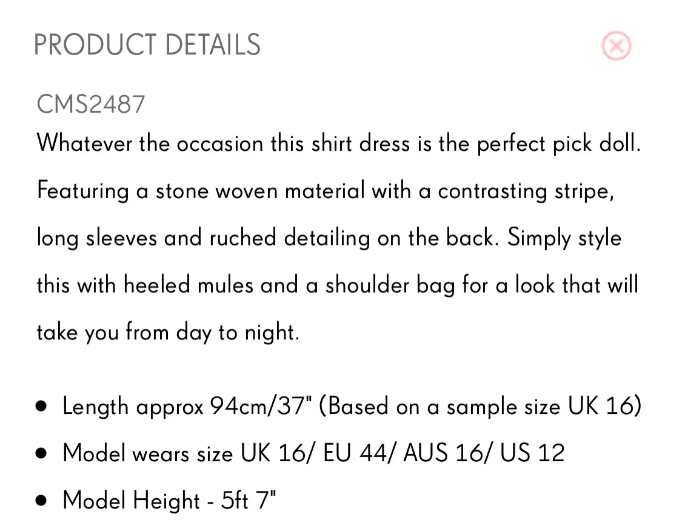Close the Product Details overlay
Screen dimensions: 682x520
[616, 46]
